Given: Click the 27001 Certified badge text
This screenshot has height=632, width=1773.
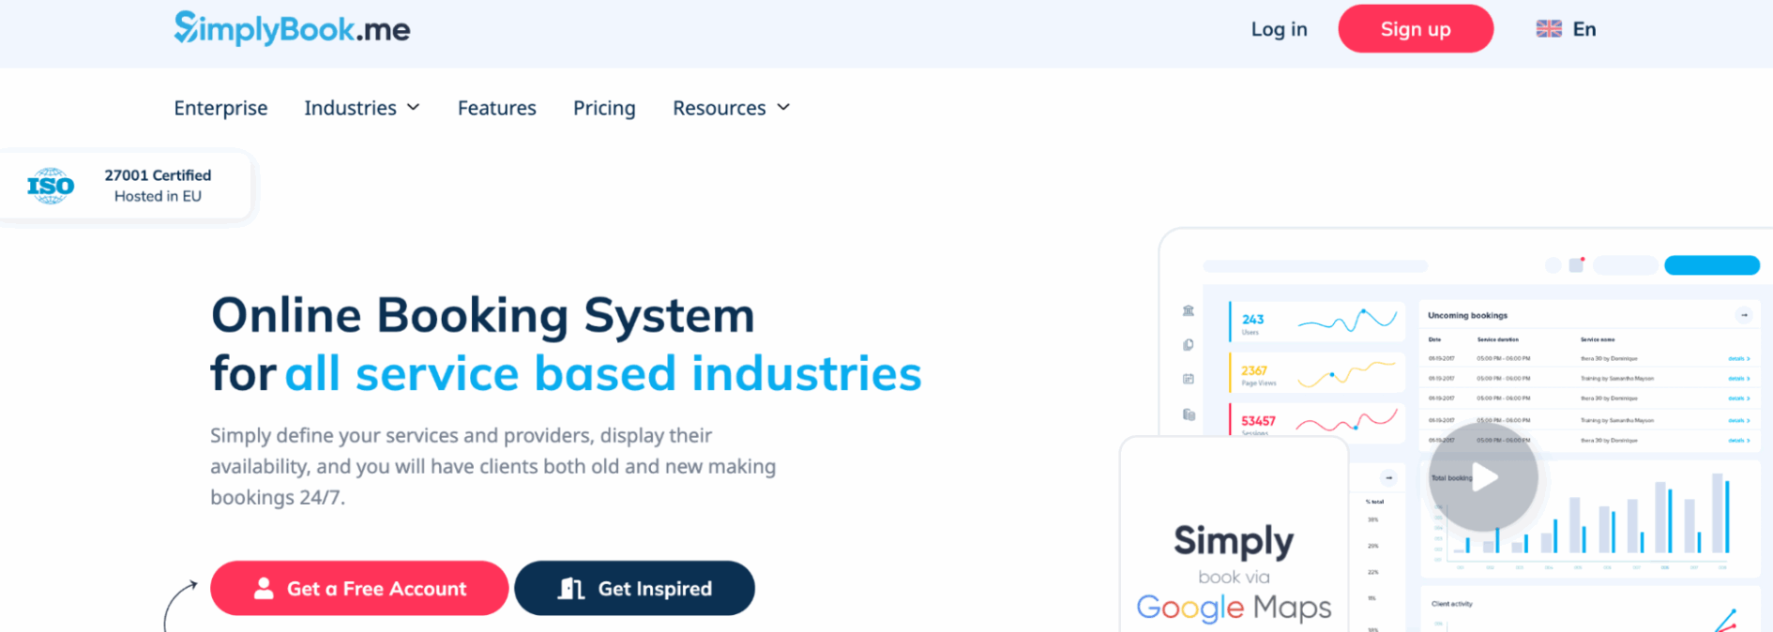Looking at the screenshot, I should (158, 175).
